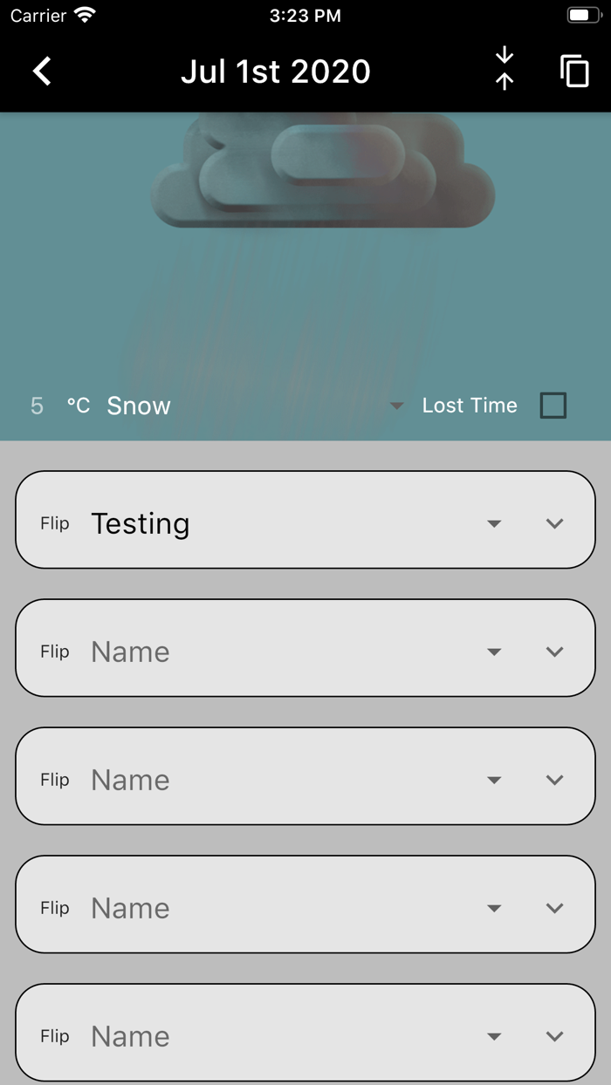The height and width of the screenshot is (1085, 611).
Task: Edit the Testing name field
Action: point(262,524)
